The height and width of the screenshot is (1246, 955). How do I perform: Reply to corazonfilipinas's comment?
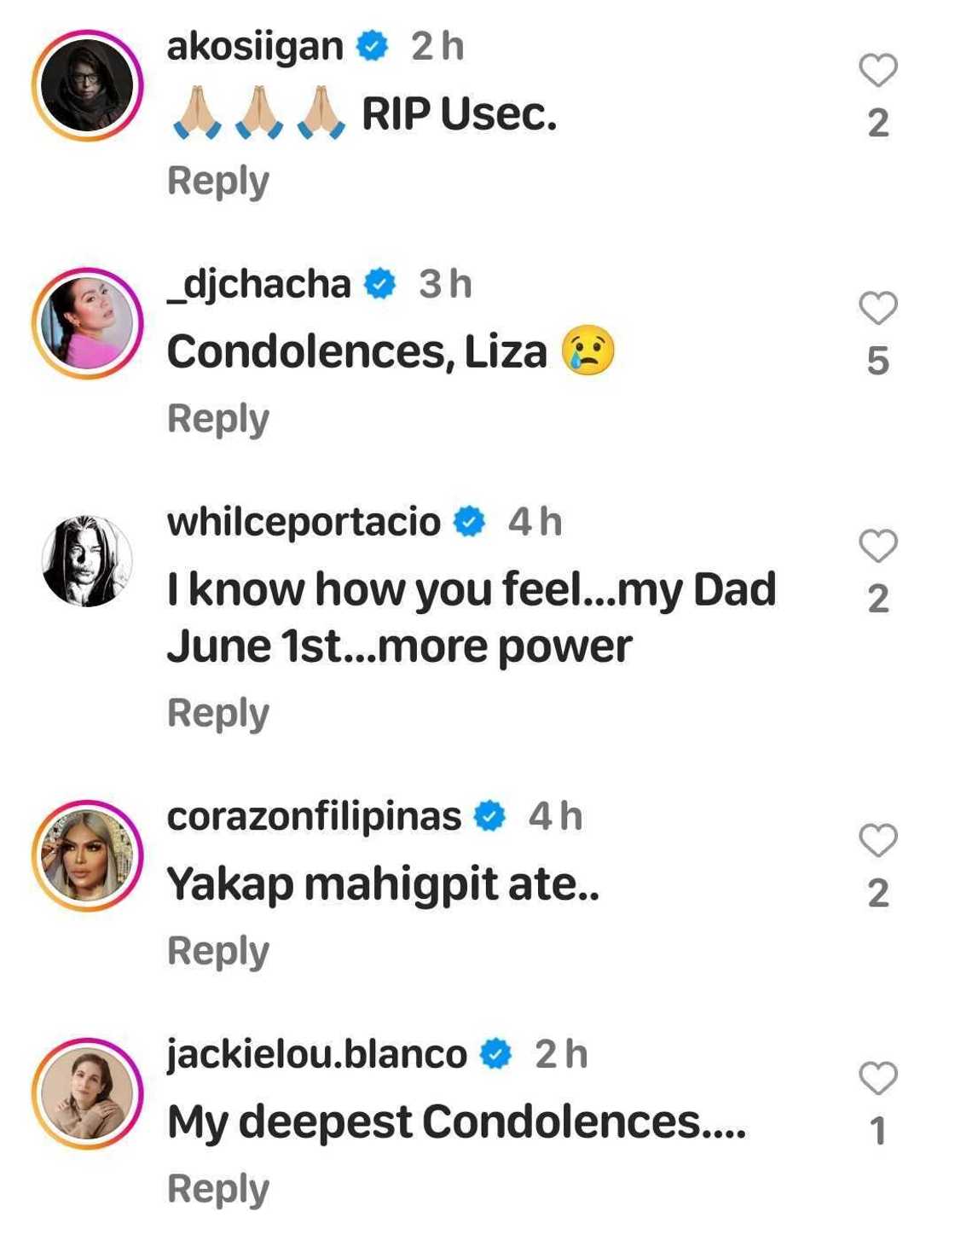218,952
